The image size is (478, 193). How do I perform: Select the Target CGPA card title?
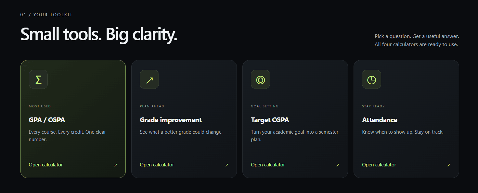(270, 120)
